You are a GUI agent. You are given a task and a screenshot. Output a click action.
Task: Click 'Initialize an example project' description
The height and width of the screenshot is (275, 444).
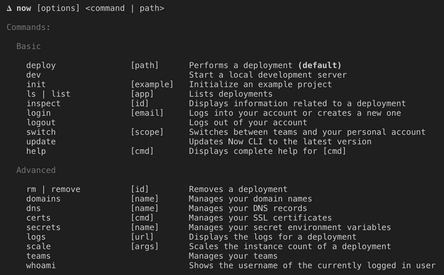click(260, 84)
